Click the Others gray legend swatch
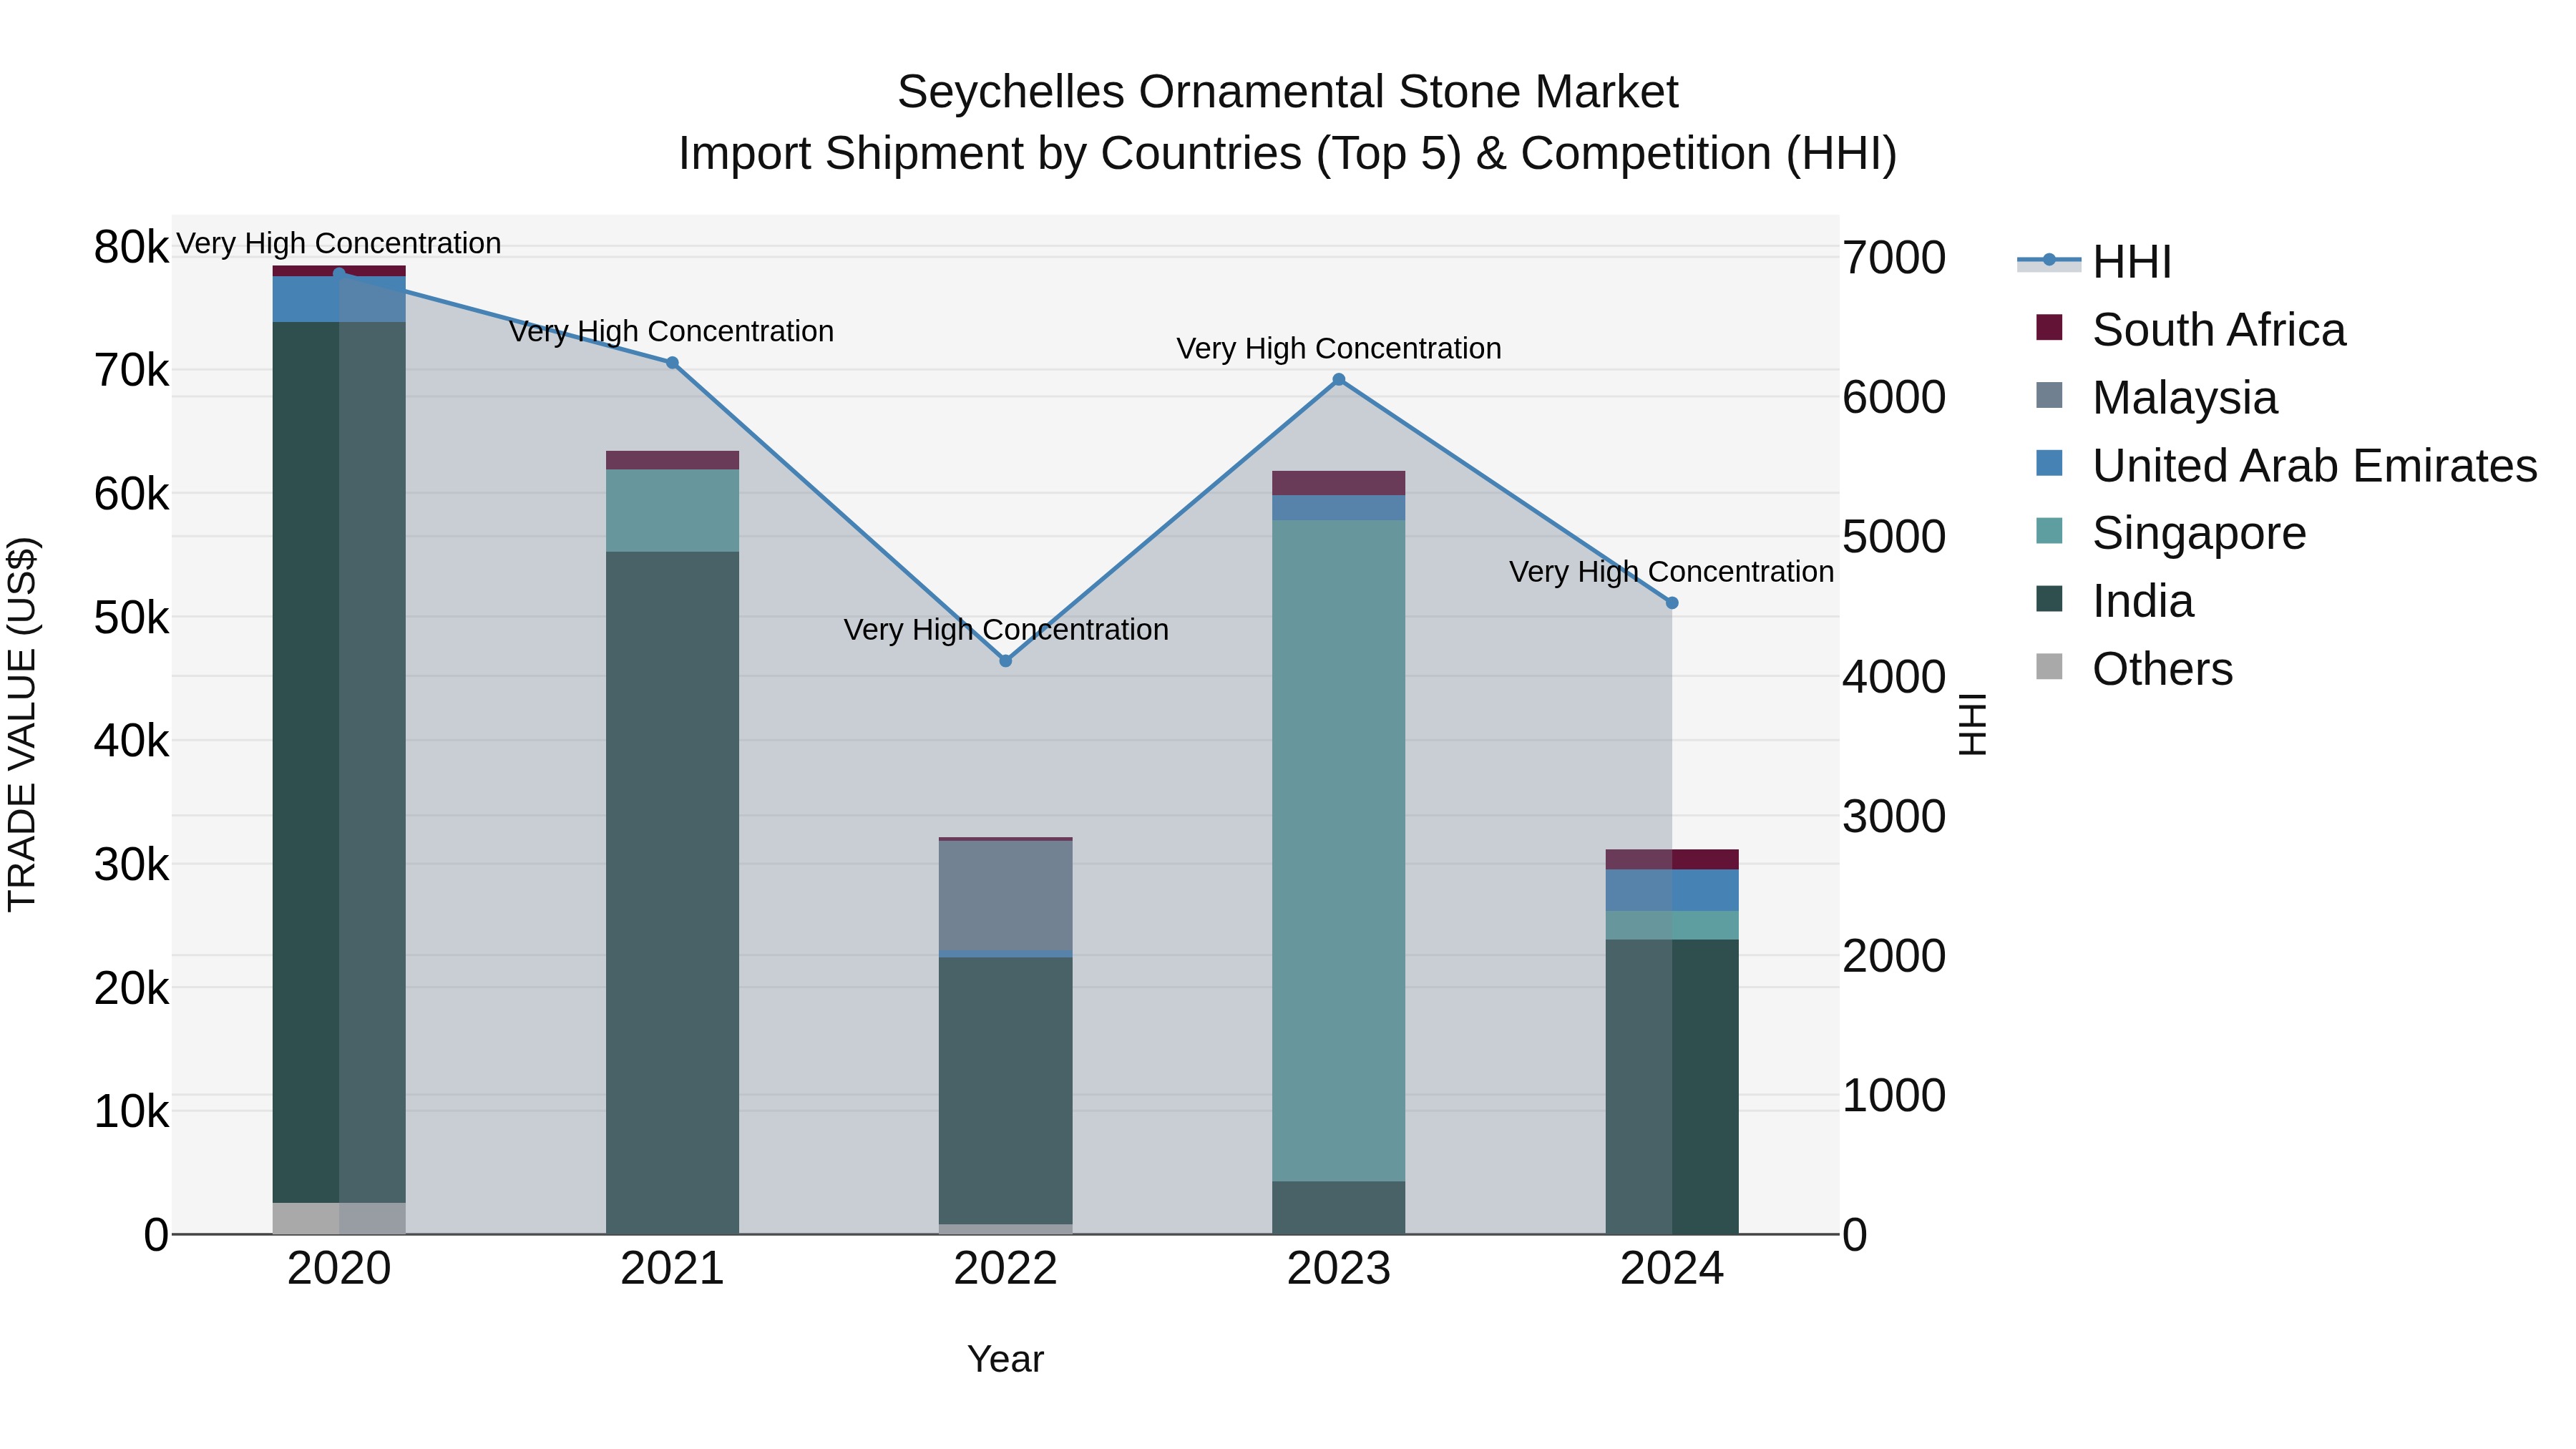2576x1449 pixels. pos(2049,666)
